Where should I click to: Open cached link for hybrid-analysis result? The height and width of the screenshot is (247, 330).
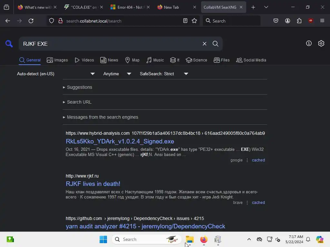[258, 160]
